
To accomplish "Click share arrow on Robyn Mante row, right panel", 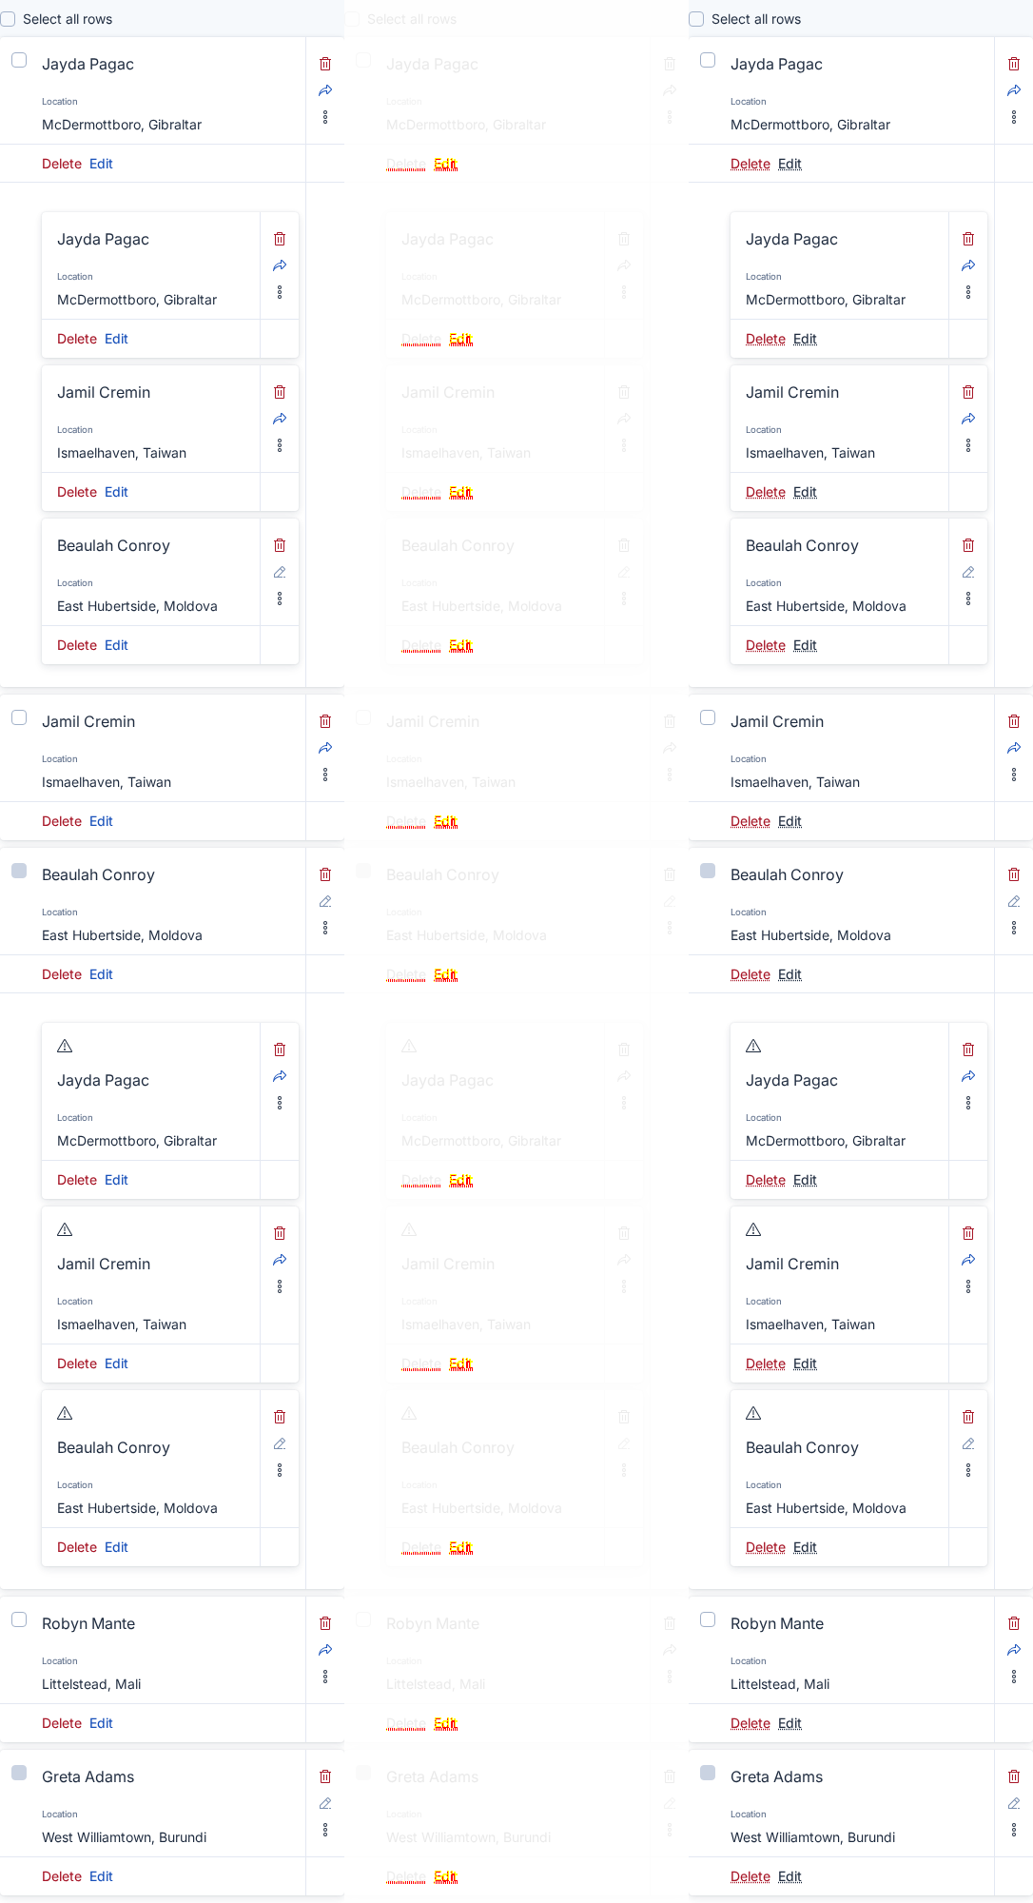I will (1014, 1650).
